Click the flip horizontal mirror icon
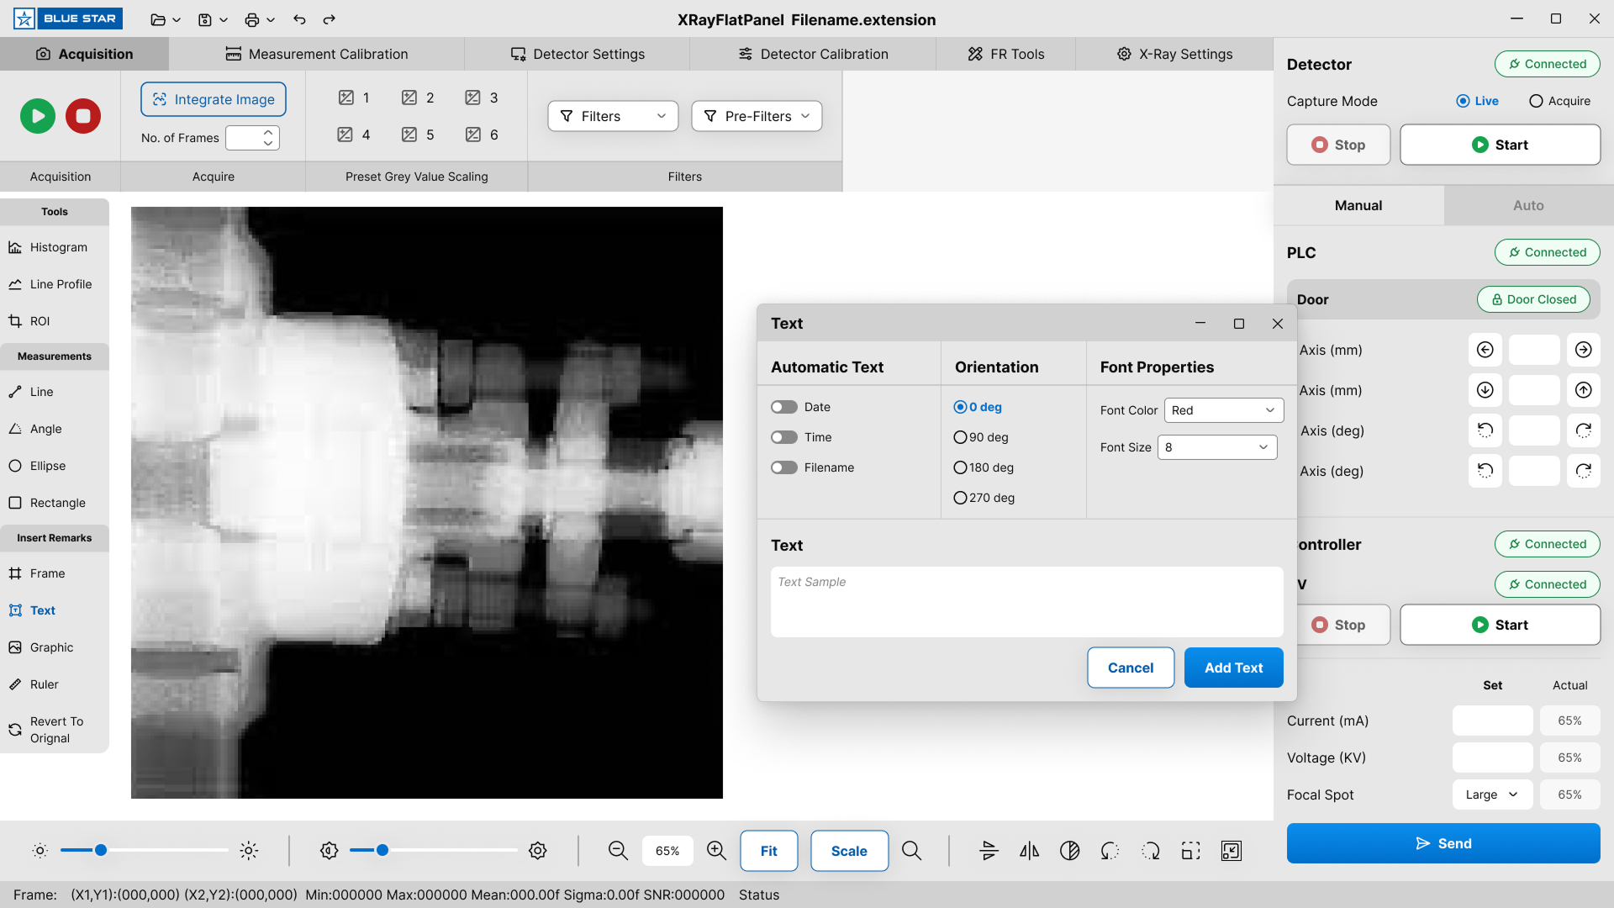1614x908 pixels. click(1029, 851)
